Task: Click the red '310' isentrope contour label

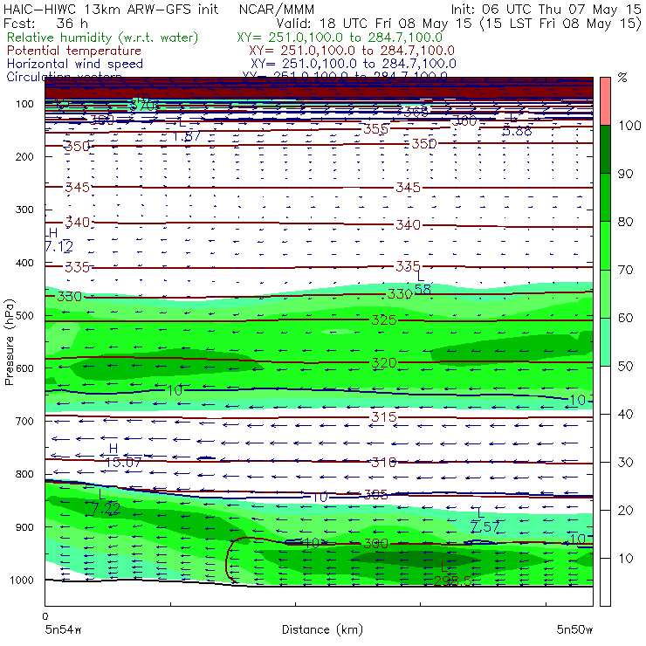Action: 384,463
